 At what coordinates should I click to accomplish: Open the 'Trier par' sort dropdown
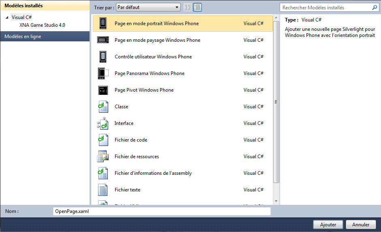148,7
